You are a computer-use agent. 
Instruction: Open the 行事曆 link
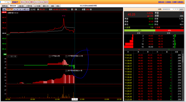(174, 2)
